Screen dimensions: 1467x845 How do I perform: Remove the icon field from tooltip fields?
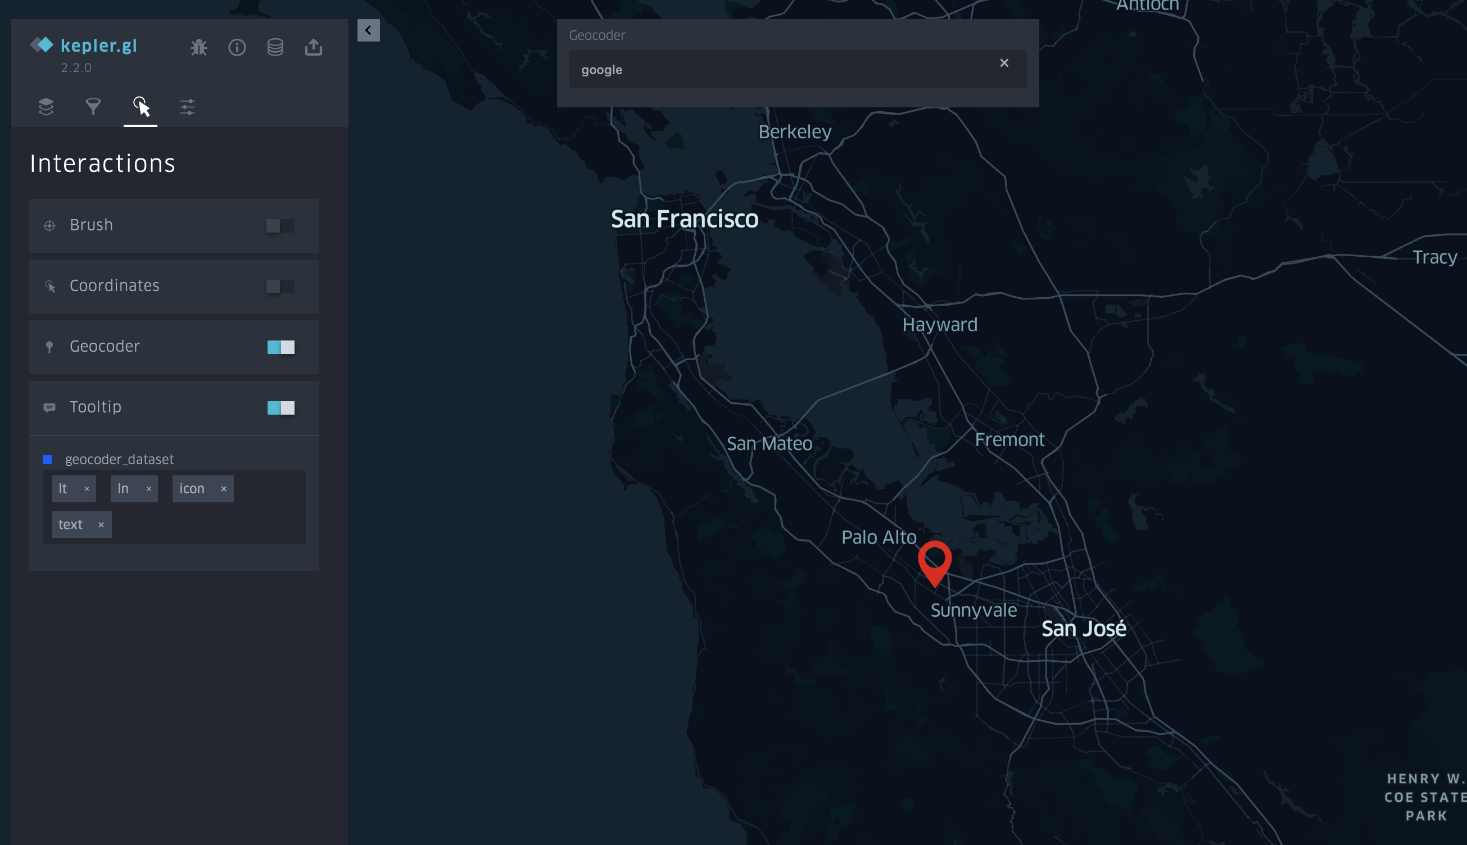pos(223,489)
